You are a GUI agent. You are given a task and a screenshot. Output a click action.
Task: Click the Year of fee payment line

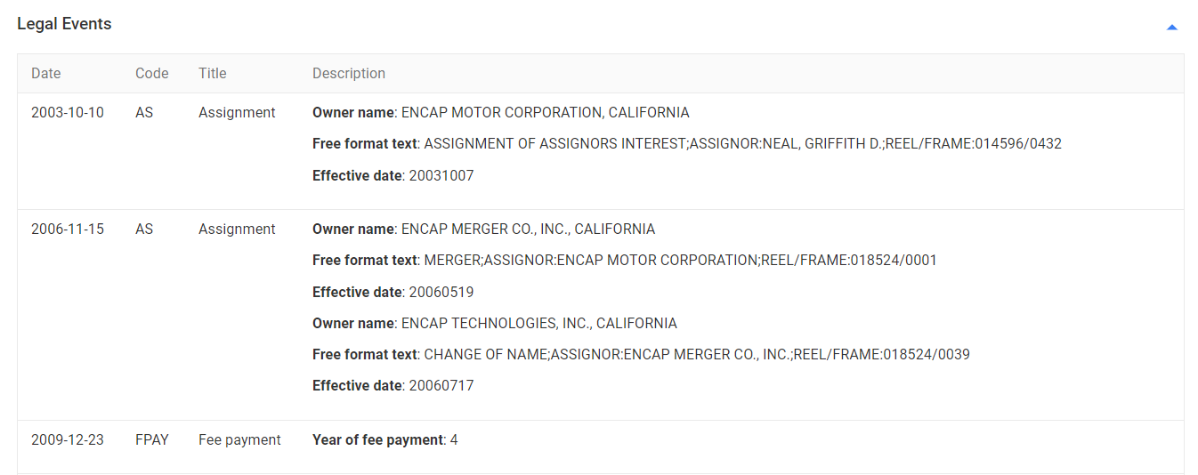(384, 440)
